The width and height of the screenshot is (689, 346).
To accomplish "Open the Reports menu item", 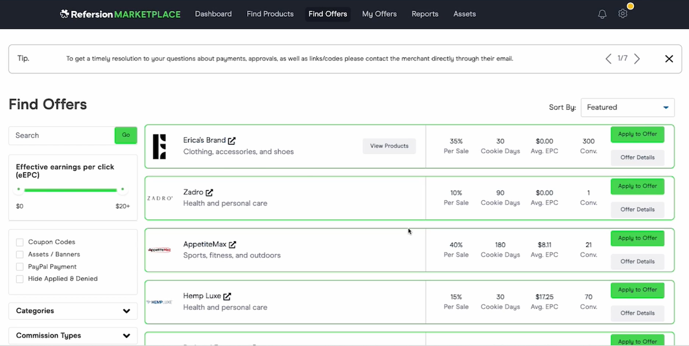I will [x=425, y=14].
